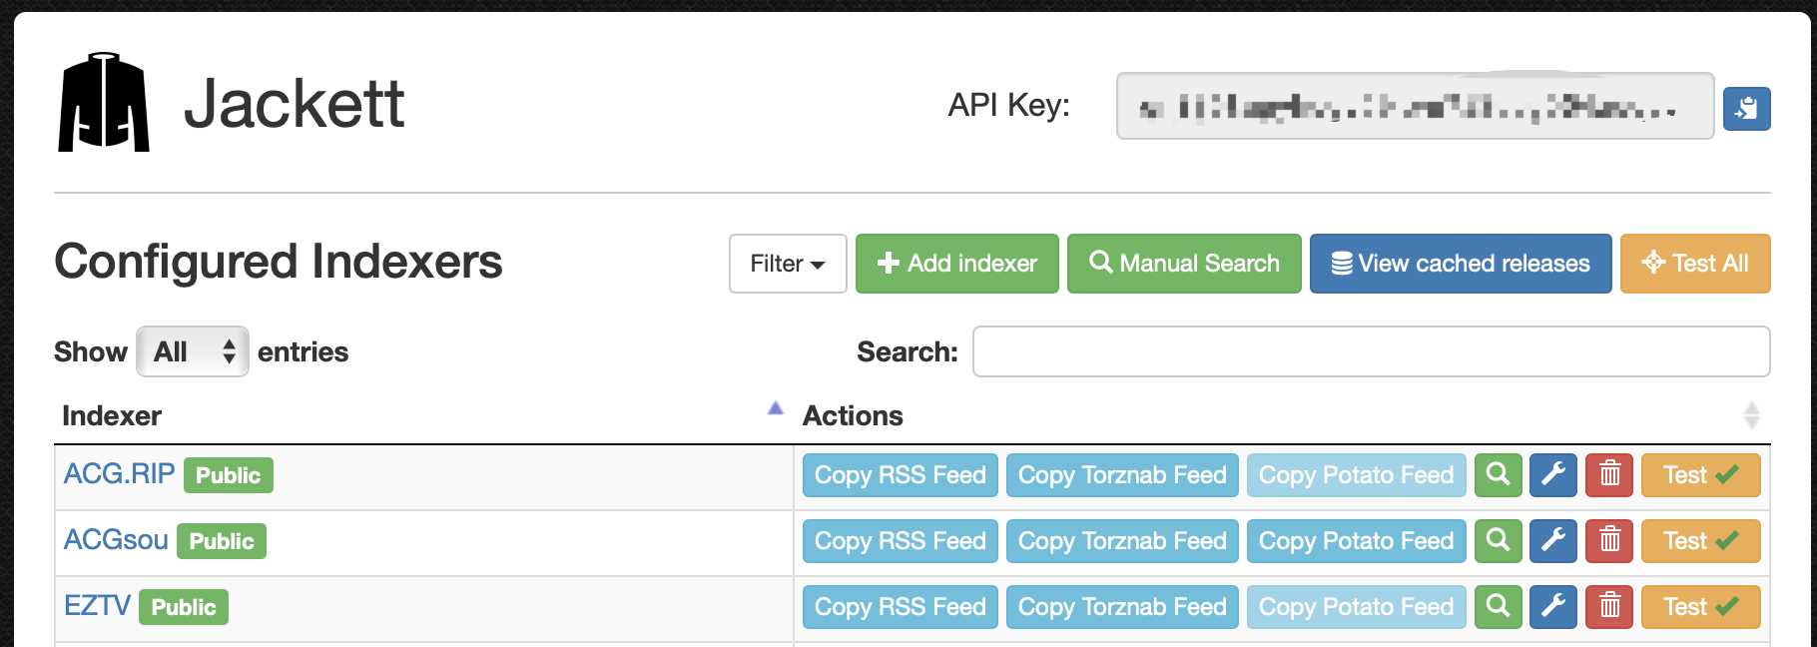Focus the indexer Search input field
The width and height of the screenshot is (1817, 647).
tap(1371, 351)
